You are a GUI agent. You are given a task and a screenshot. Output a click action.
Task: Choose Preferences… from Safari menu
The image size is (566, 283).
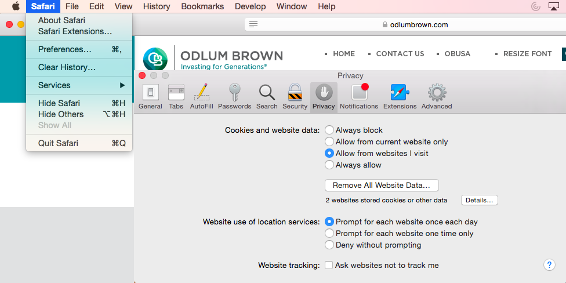79,49
